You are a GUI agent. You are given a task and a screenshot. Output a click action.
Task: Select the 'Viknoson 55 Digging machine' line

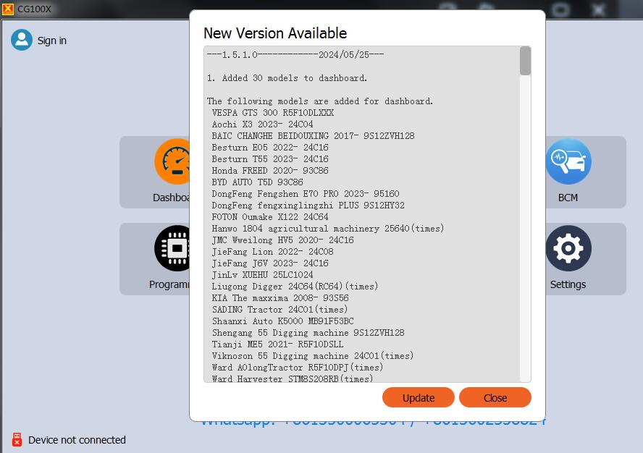pos(313,356)
